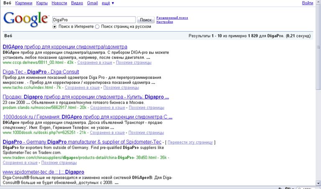Open cached copy of prodam.slando.ru result
This screenshot has width=321, height=189.
[108, 108]
